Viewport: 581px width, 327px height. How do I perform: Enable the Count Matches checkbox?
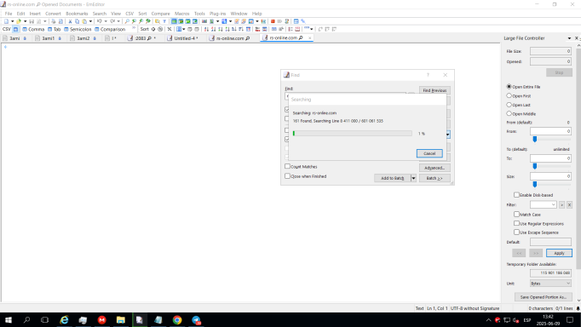[x=287, y=166]
